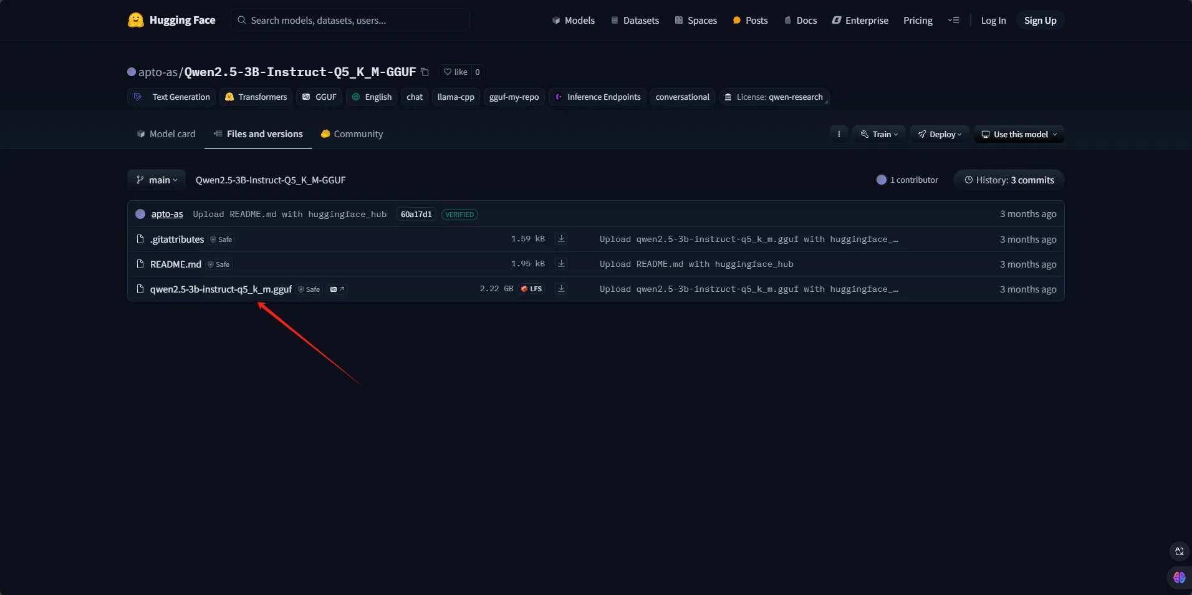The image size is (1192, 595).
Task: Click the chat tag
Action: pos(415,97)
